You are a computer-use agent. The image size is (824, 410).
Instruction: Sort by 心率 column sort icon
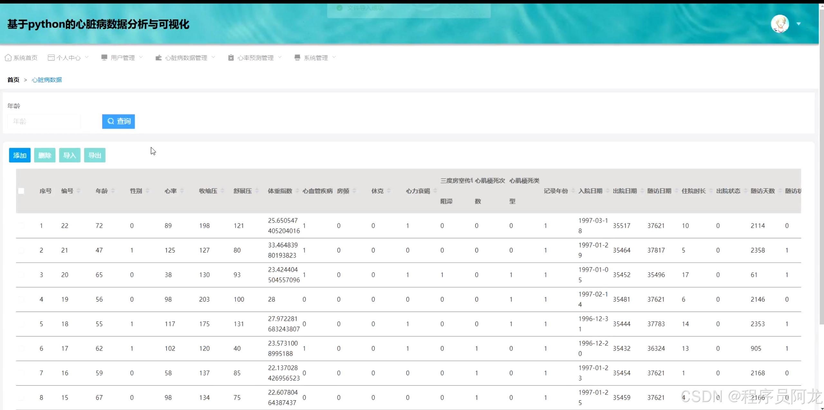[x=182, y=191]
